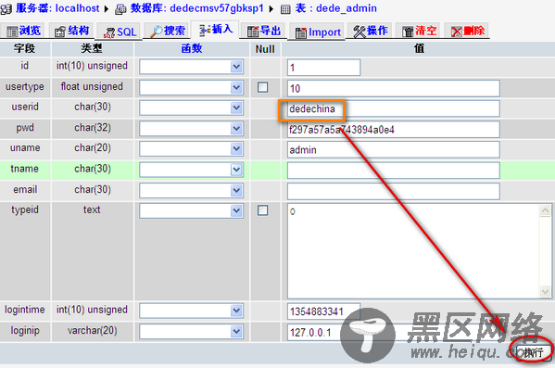Viewport: 555px width, 368px height.
Task: Click the empty tname value field
Action: click(x=393, y=171)
